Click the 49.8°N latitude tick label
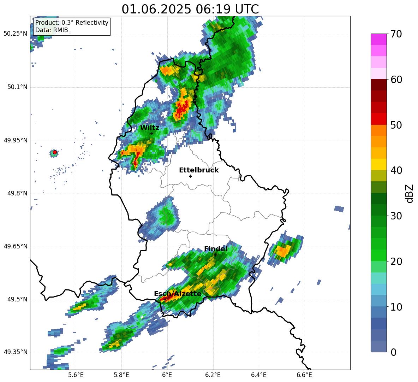 tap(17, 193)
